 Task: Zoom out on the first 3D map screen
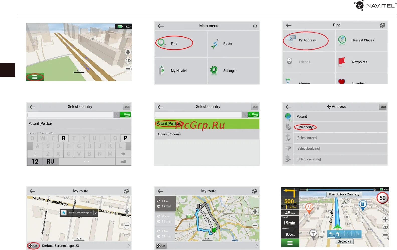128,69
